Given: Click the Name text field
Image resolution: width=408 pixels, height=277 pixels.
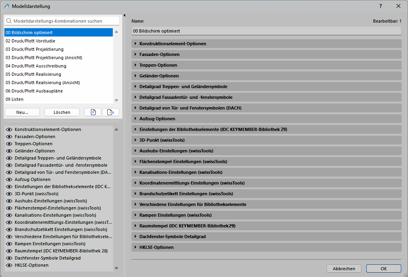Looking at the screenshot, I should coord(266,31).
